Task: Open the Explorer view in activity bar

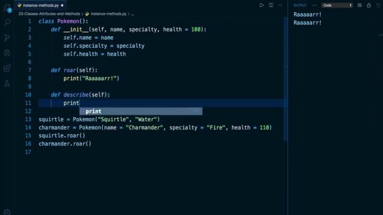Action: pyautogui.click(x=7, y=8)
